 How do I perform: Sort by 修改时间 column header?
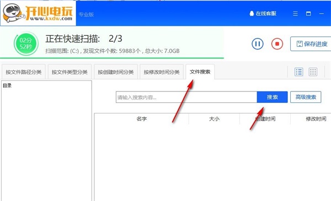316,119
